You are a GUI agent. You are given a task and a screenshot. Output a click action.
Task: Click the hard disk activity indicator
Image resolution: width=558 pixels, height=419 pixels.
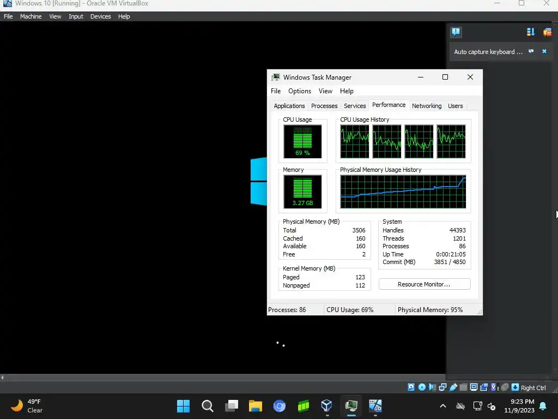(x=411, y=387)
